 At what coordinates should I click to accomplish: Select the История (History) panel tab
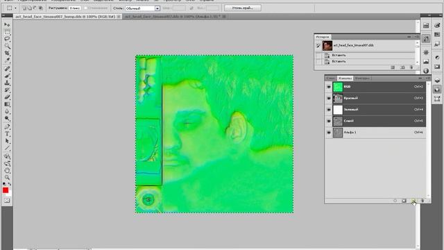(x=323, y=37)
